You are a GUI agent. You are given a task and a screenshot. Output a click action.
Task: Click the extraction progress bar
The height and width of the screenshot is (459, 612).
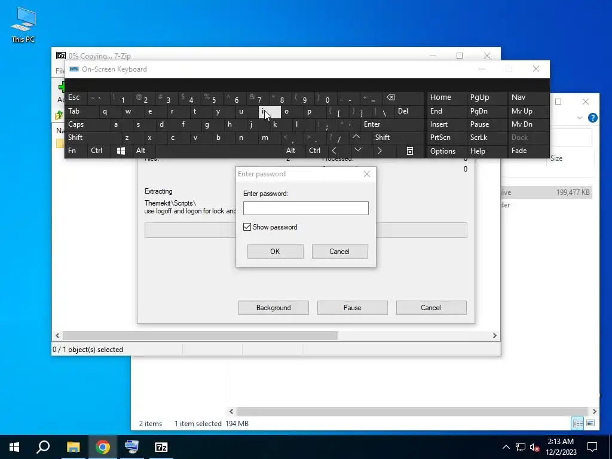click(x=305, y=230)
